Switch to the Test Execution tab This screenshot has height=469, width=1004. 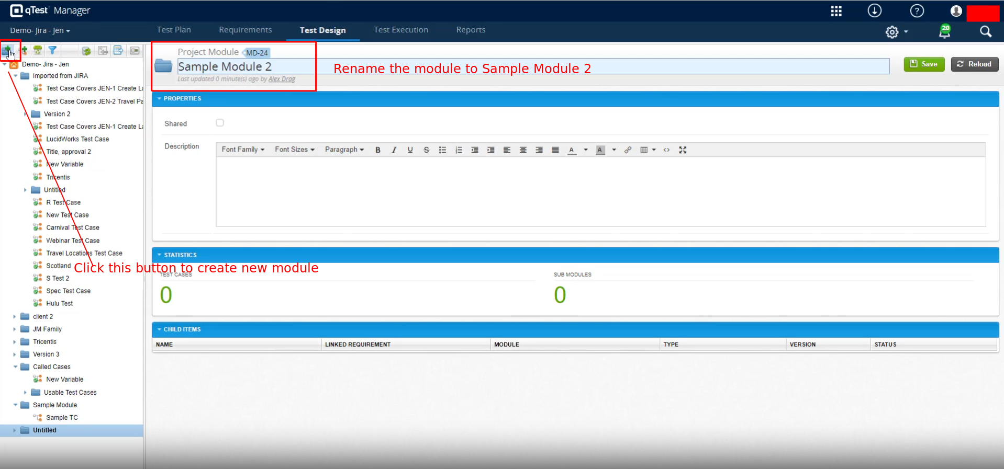[x=400, y=30]
